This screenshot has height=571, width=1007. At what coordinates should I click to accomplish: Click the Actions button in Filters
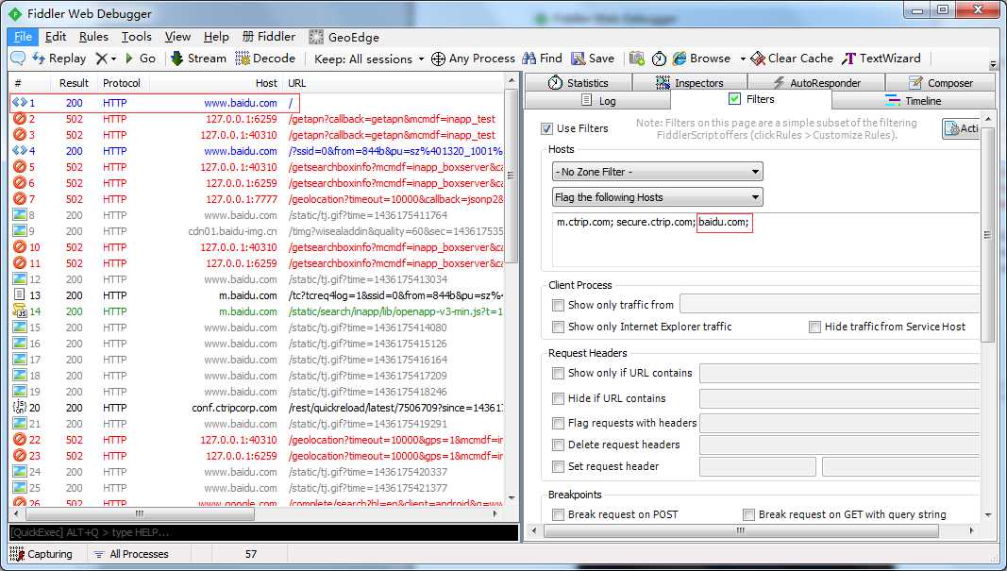[x=961, y=128]
